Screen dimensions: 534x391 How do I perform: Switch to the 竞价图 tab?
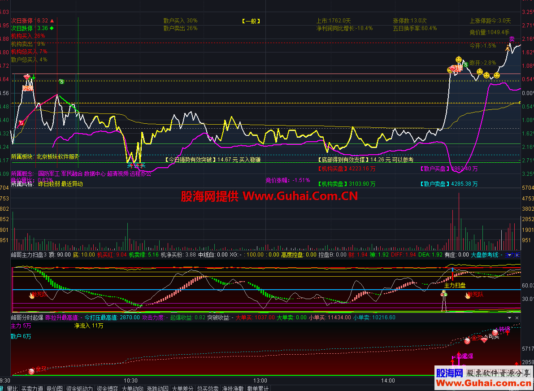[x=55, y=388]
